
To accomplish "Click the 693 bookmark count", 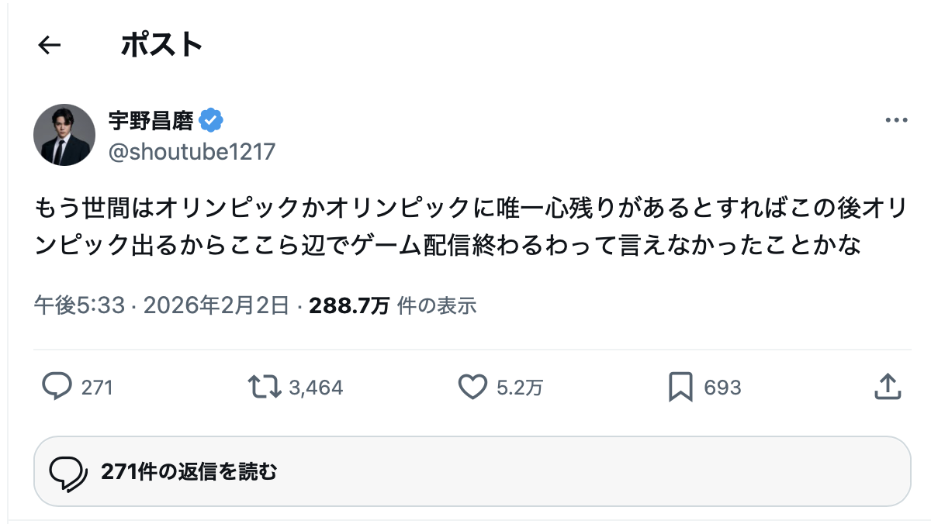I will (722, 388).
